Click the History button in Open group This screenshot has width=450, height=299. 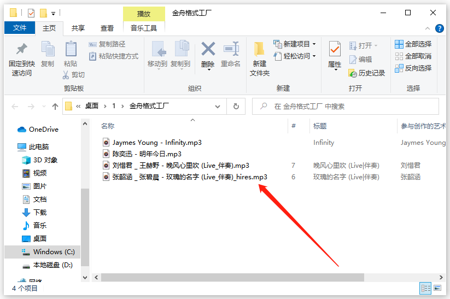point(367,73)
